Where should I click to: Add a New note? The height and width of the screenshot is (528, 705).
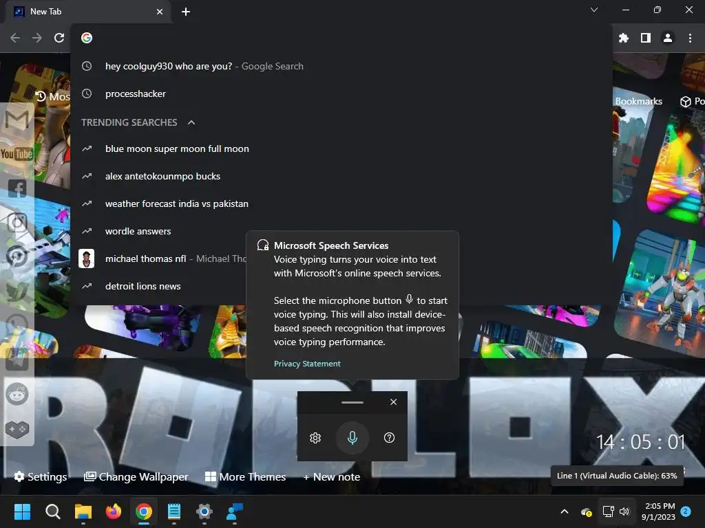click(332, 477)
